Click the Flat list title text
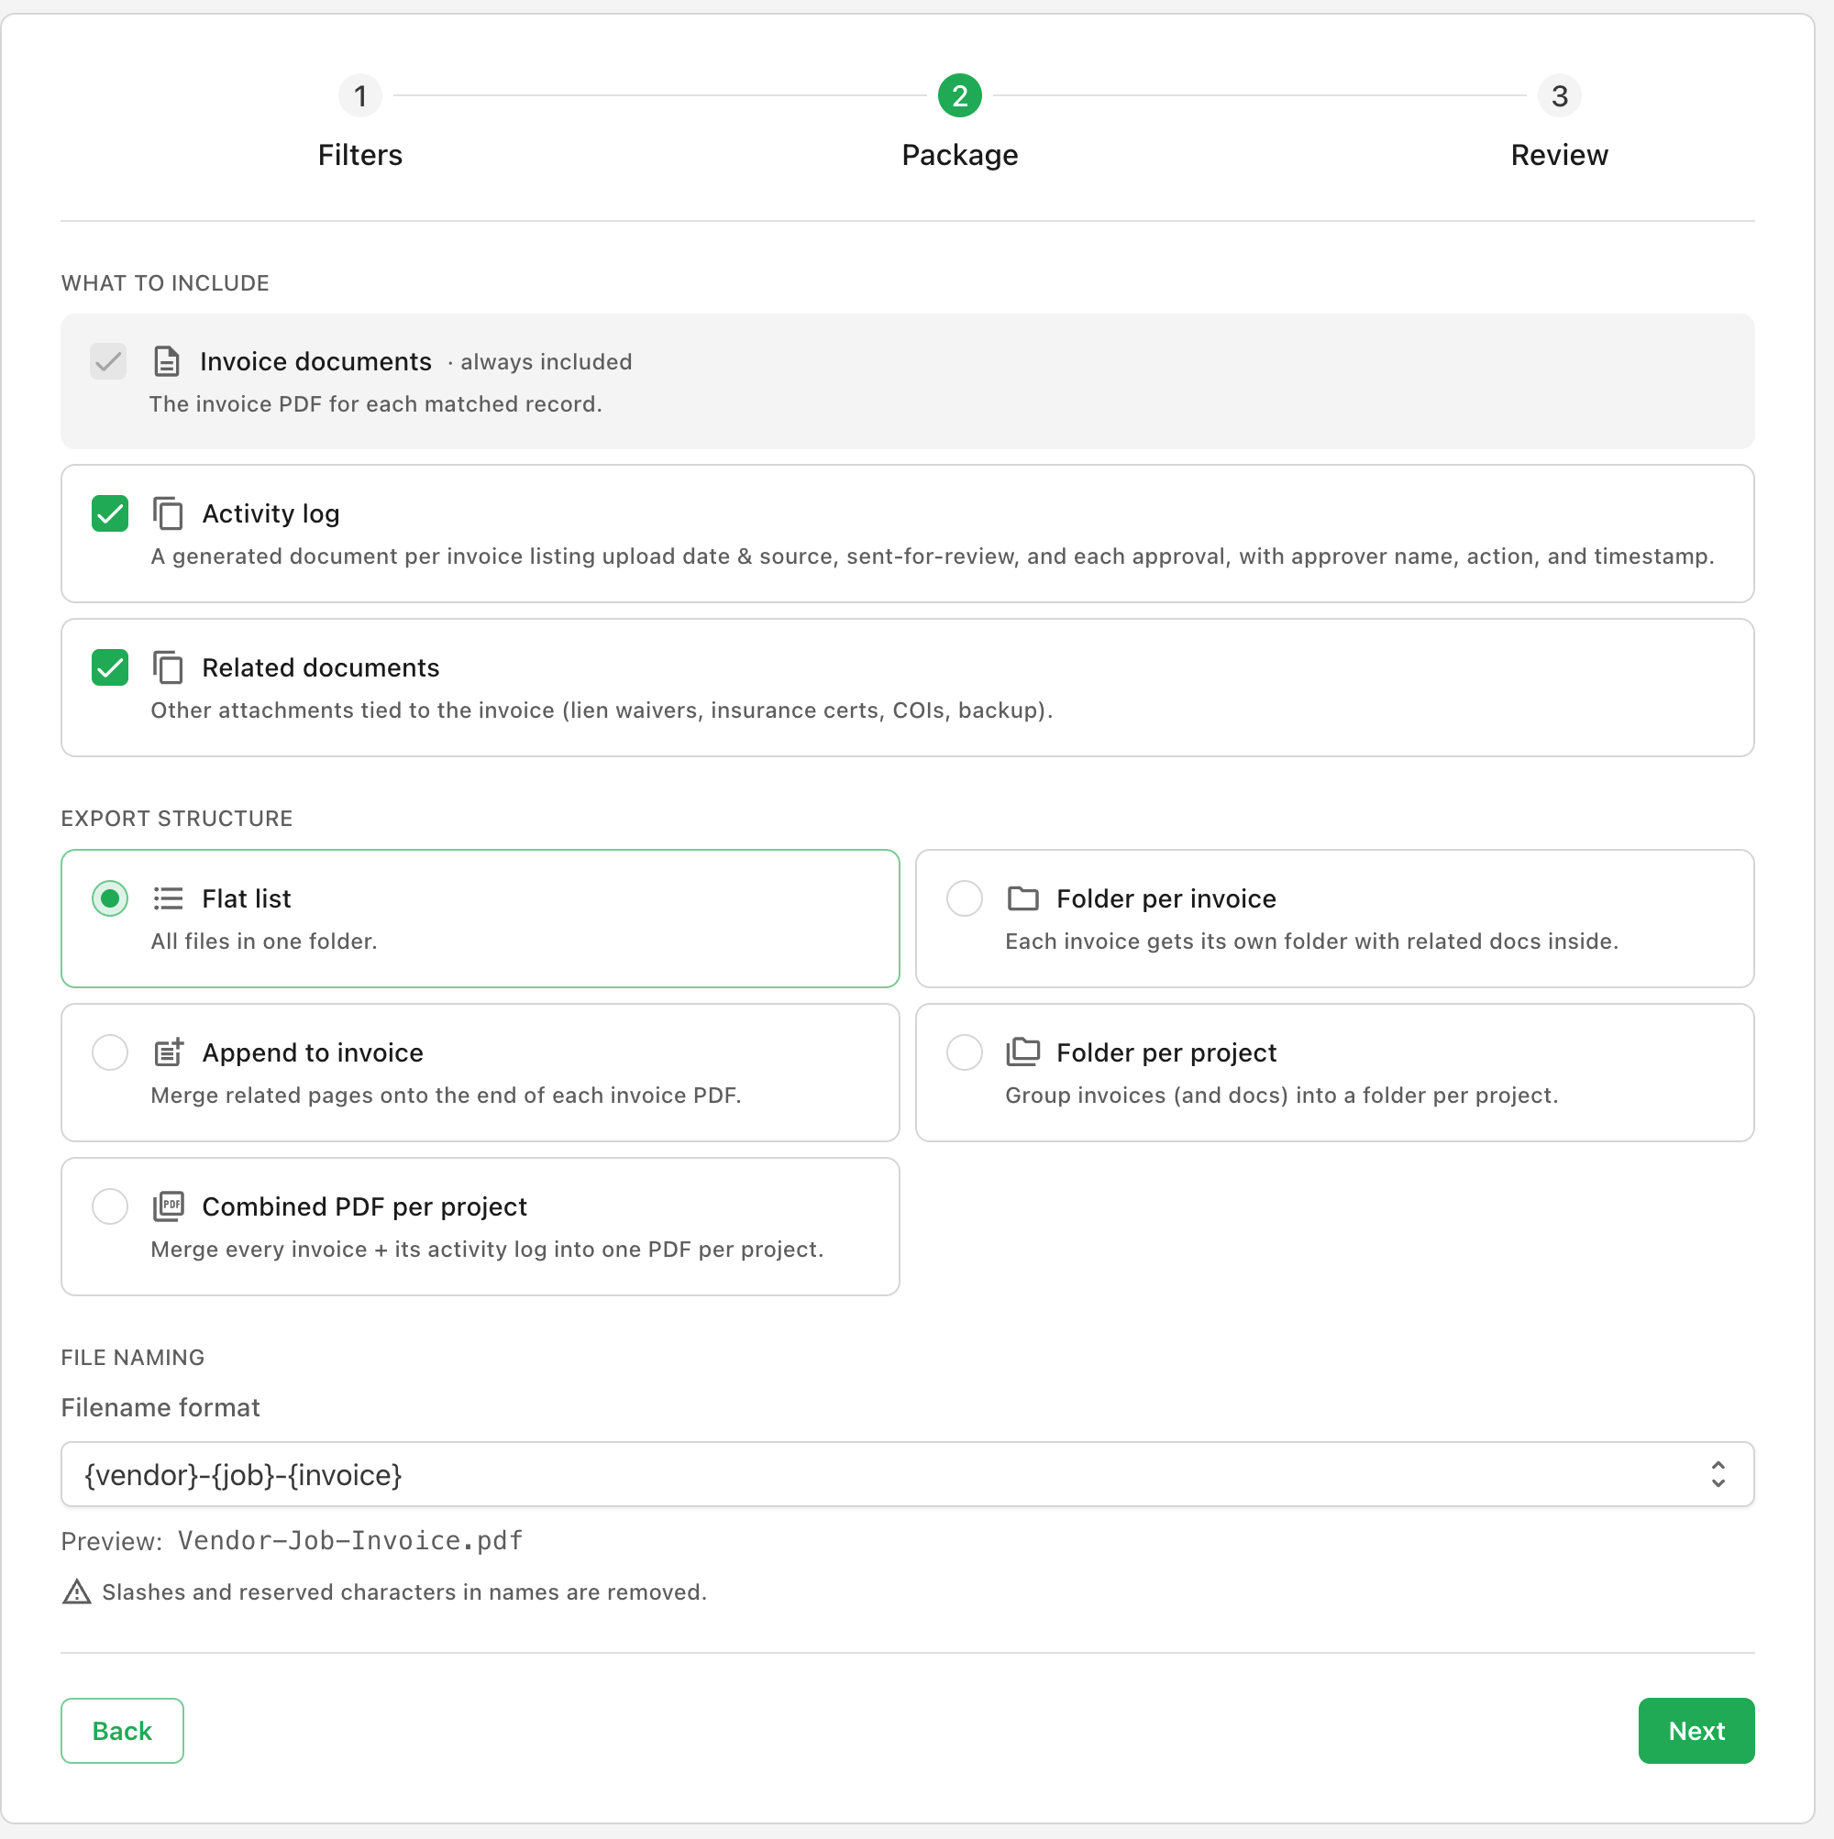The height and width of the screenshot is (1839, 1834). tap(246, 898)
